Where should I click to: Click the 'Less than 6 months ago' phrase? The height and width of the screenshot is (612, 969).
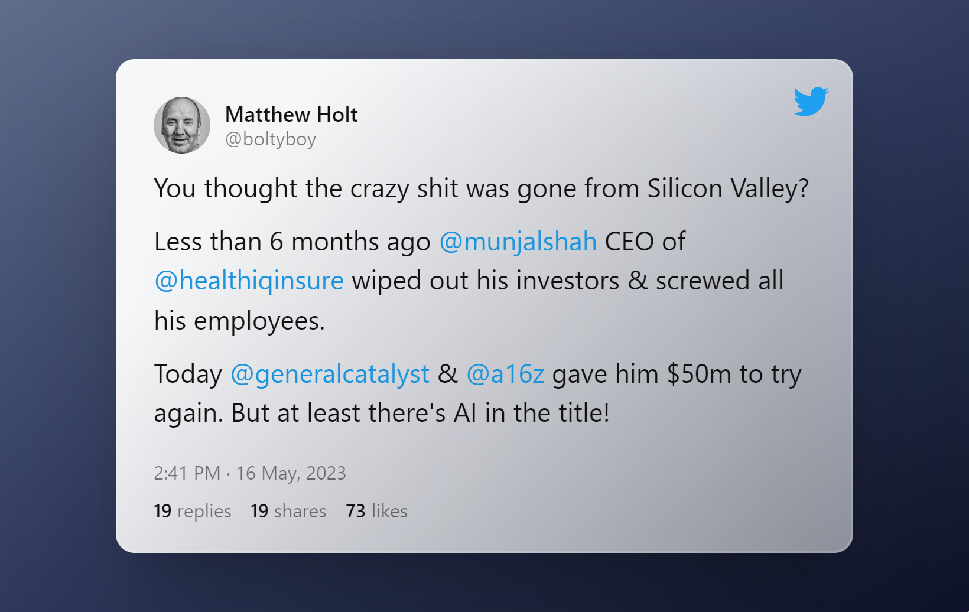click(292, 242)
